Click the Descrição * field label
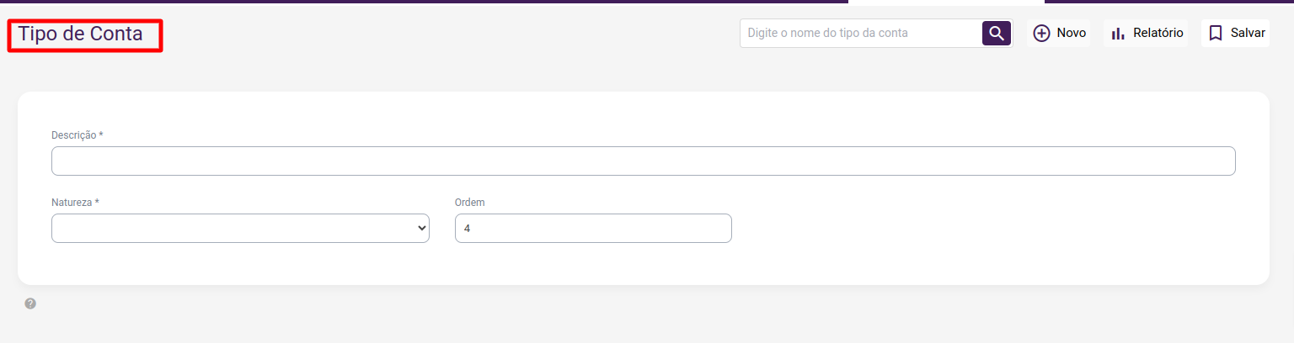The height and width of the screenshot is (343, 1294). coord(78,135)
